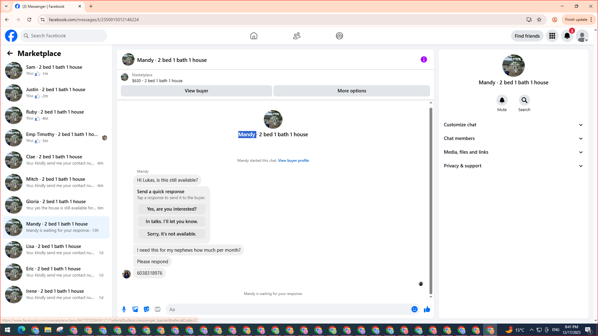Click the purple conversation info icon
Image resolution: width=598 pixels, height=336 pixels.
pyautogui.click(x=424, y=59)
